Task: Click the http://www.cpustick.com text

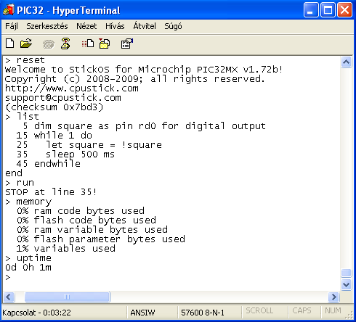Action: [x=72, y=88]
